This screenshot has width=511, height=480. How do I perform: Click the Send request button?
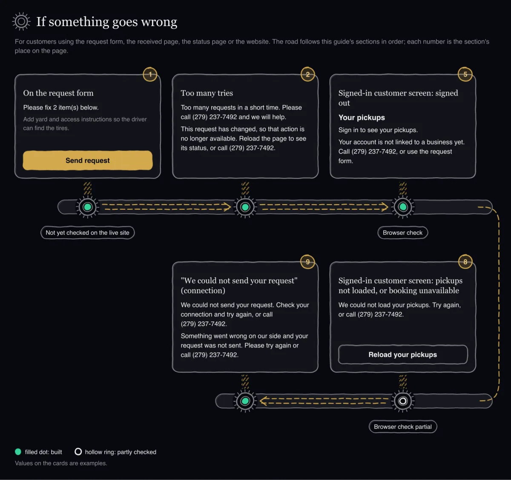87,160
